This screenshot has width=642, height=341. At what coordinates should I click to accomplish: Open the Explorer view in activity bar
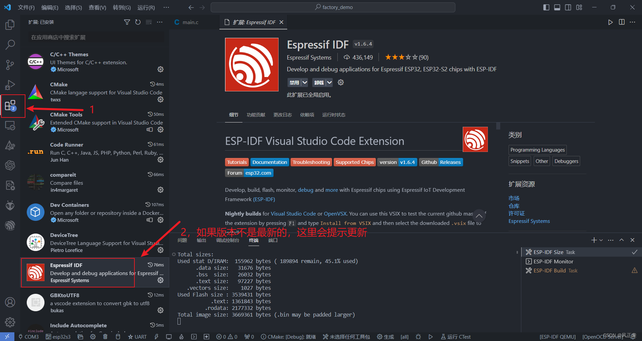point(10,24)
